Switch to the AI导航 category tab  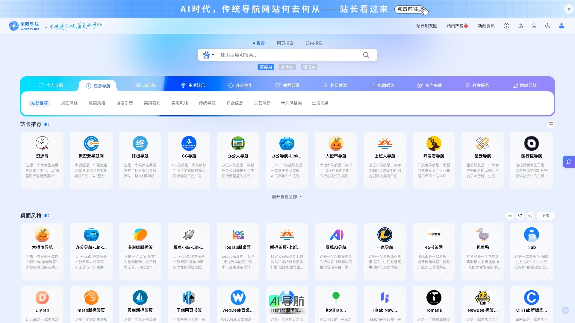146,85
